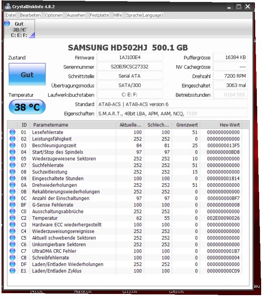Open the Aussehen menu
265x299 pixels.
coord(76,15)
